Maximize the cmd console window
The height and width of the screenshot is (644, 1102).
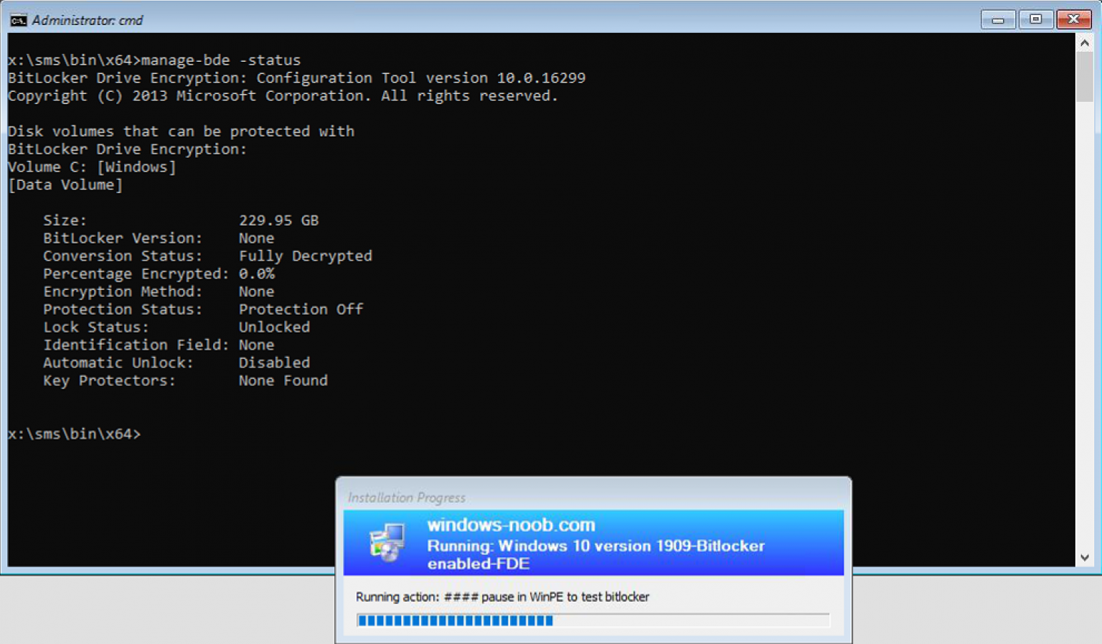1035,19
